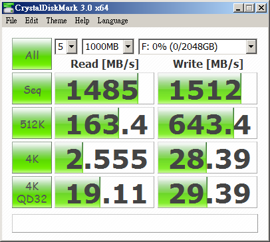This screenshot has width=270, height=242.
Task: Start the 4K QD32 benchmark test
Action: (32, 192)
